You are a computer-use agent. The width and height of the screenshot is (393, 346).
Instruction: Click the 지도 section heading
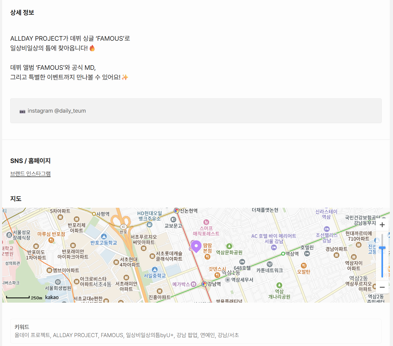(x=16, y=199)
